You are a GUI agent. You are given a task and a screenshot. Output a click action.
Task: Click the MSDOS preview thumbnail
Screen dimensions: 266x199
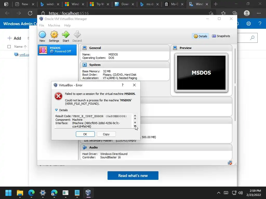201,73
